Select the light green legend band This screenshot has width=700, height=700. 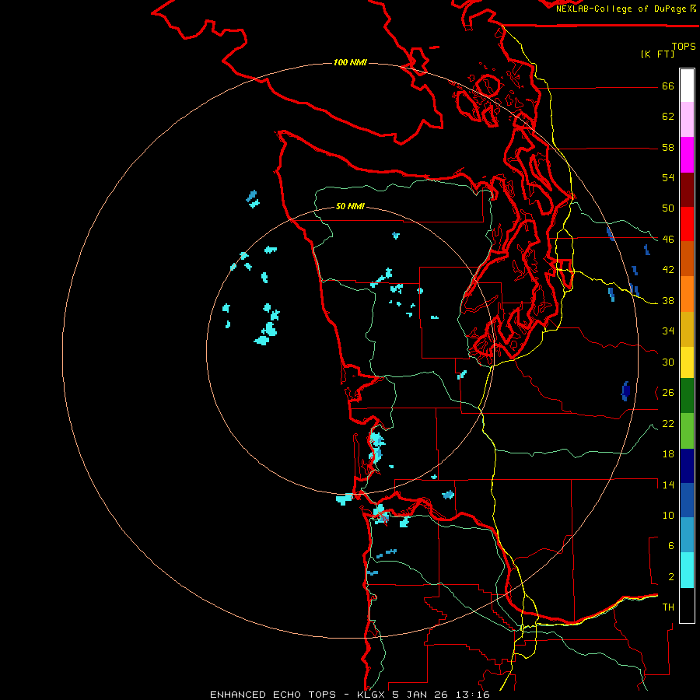point(687,431)
